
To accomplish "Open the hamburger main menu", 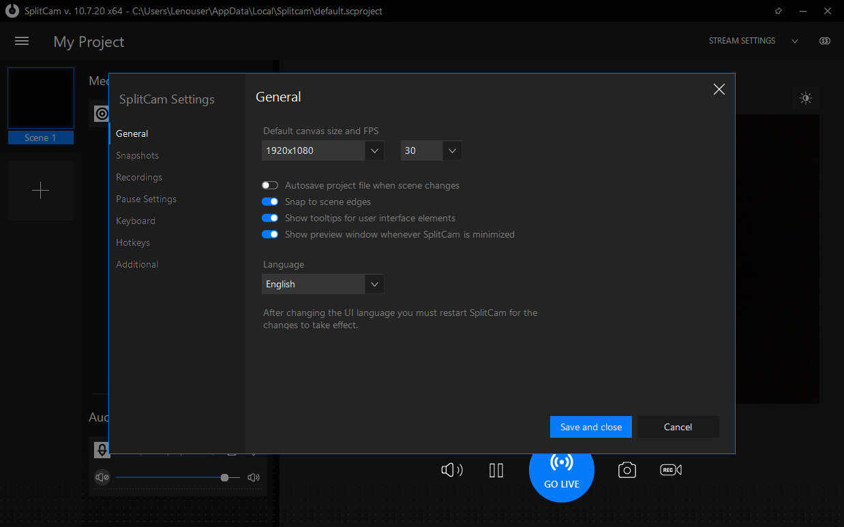I will click(x=22, y=42).
